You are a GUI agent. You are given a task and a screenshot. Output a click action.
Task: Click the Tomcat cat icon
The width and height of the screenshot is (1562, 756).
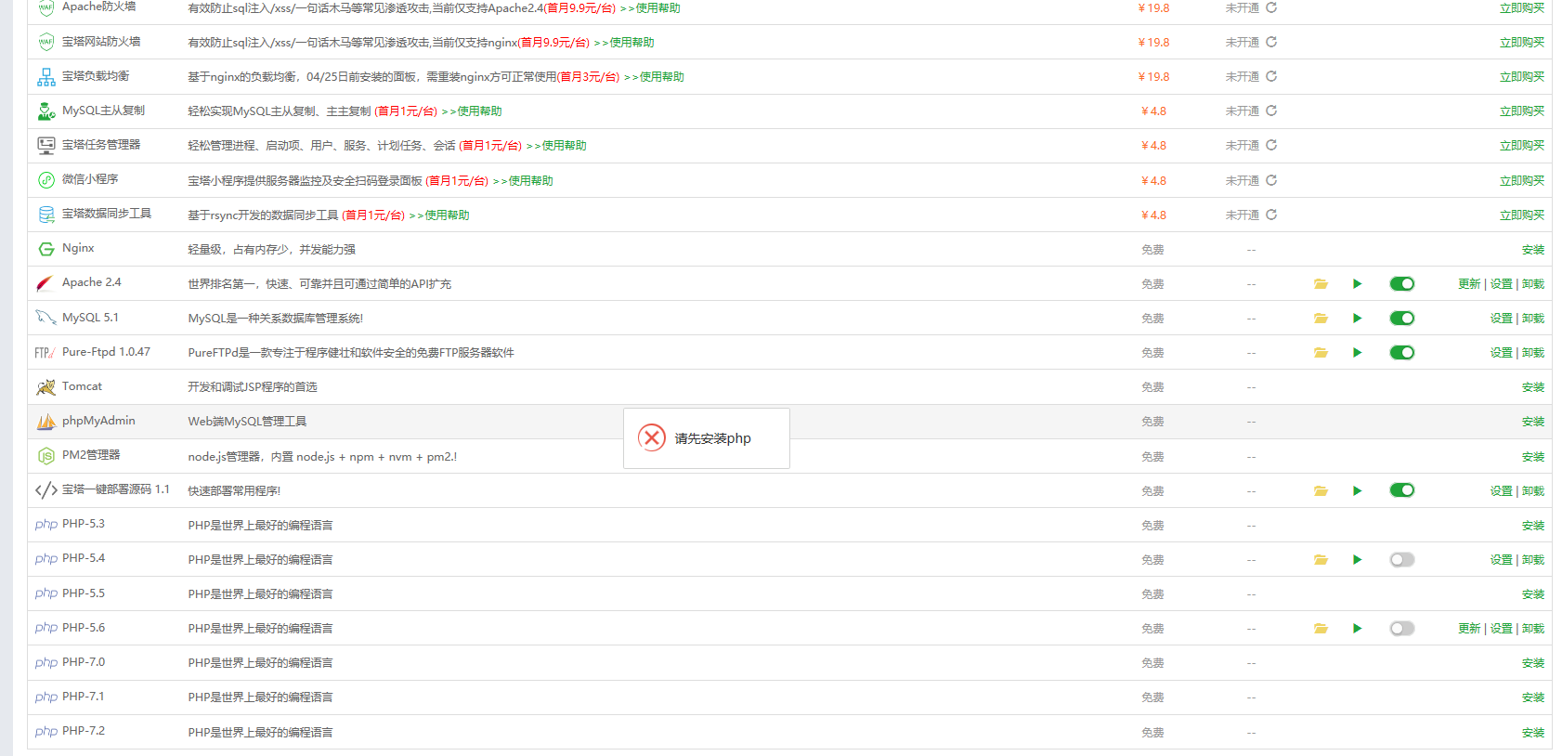pyautogui.click(x=46, y=387)
